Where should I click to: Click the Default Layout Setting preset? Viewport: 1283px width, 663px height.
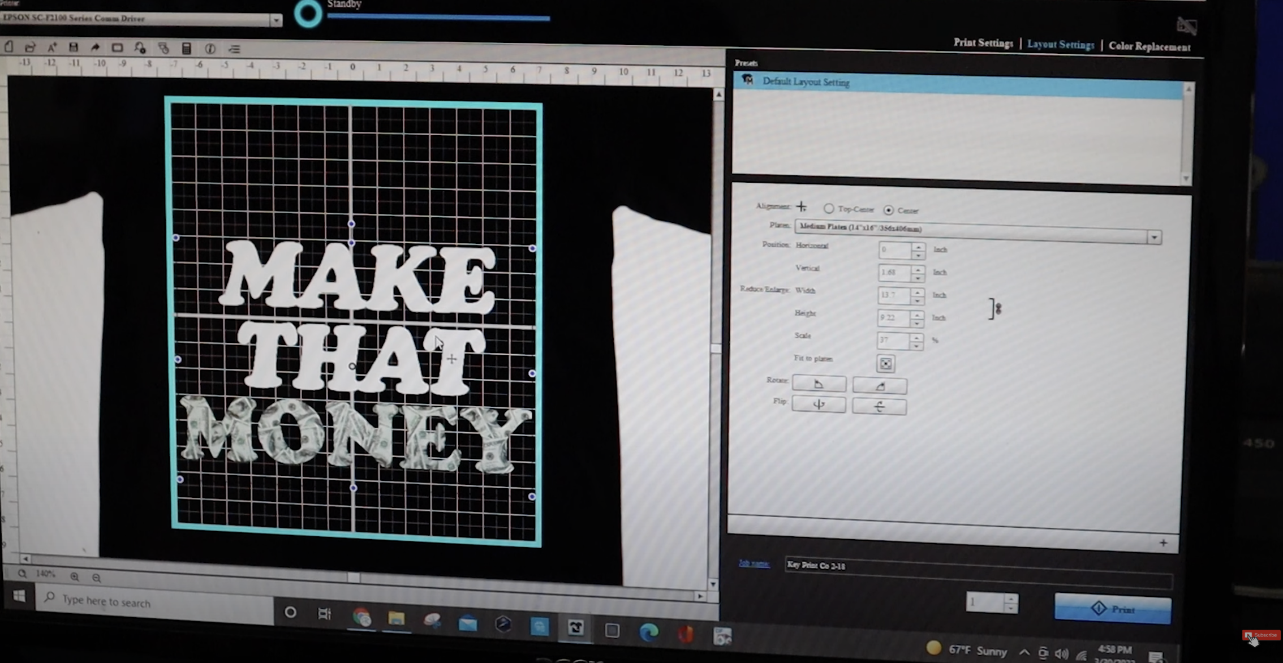click(x=806, y=82)
